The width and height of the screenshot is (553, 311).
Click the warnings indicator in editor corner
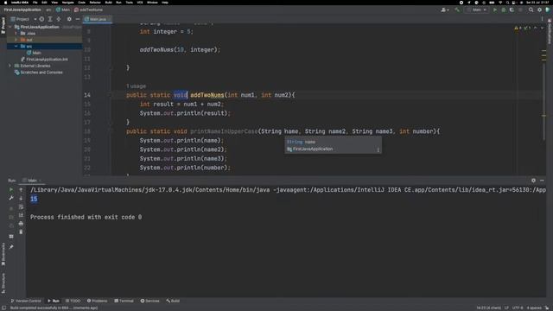(x=523, y=28)
